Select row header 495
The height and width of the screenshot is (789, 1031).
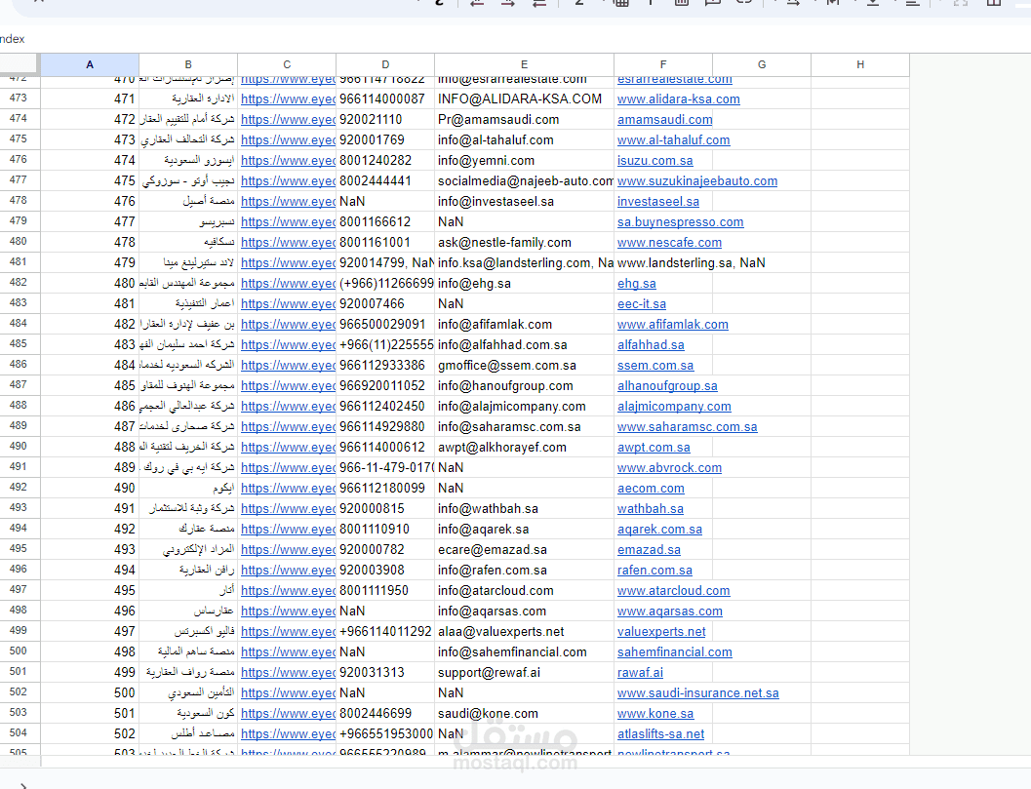20,548
